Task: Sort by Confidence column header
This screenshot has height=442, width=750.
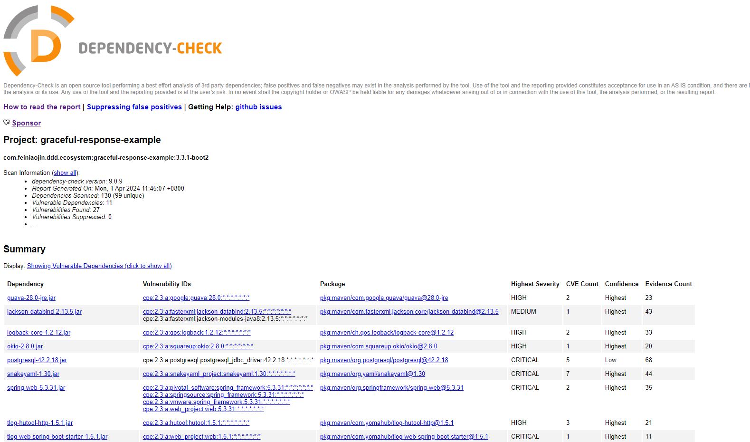Action: [622, 284]
